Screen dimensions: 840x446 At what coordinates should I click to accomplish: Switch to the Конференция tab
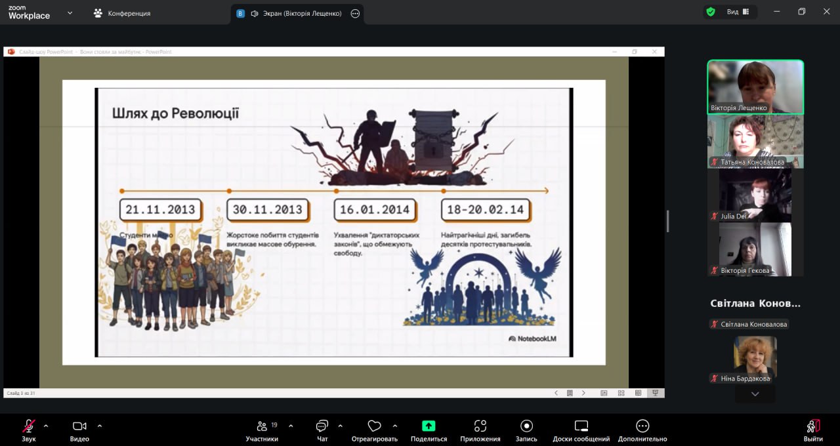[x=122, y=13]
